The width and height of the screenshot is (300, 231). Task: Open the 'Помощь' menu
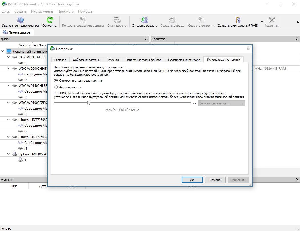(85, 11)
